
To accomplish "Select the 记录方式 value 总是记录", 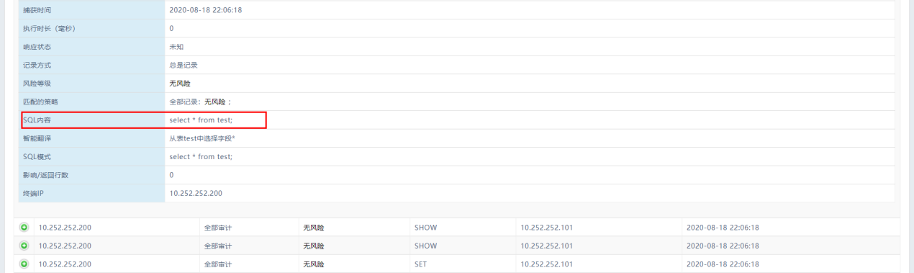I will (x=183, y=65).
